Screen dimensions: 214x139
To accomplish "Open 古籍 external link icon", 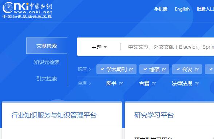I will [154, 83].
